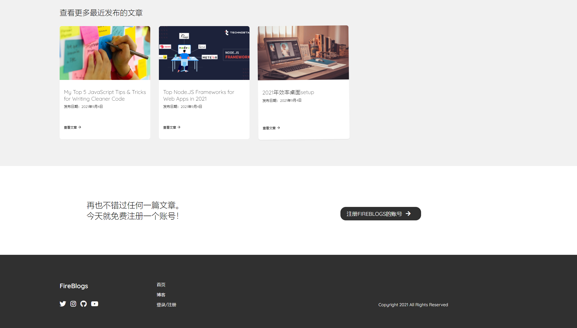This screenshot has width=577, height=328.
Task: Open the GitHub icon in footer
Action: (84, 304)
